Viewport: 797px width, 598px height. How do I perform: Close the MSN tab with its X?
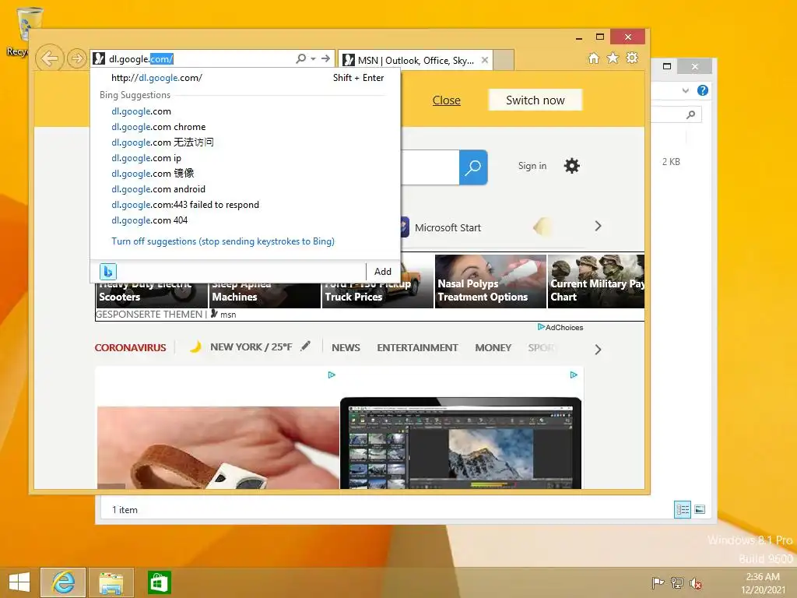coord(485,60)
